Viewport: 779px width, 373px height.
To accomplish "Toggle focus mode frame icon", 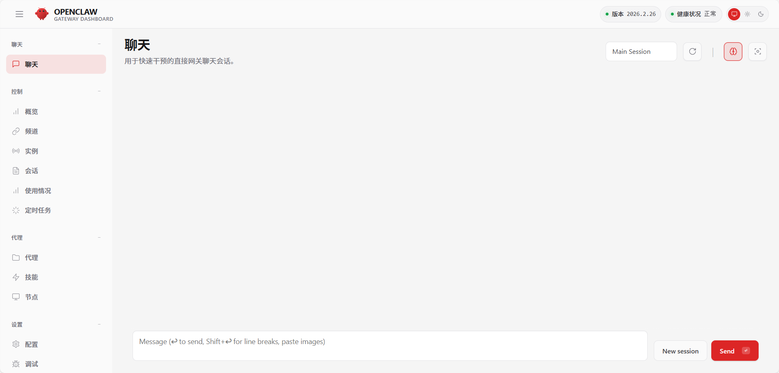I will (757, 52).
